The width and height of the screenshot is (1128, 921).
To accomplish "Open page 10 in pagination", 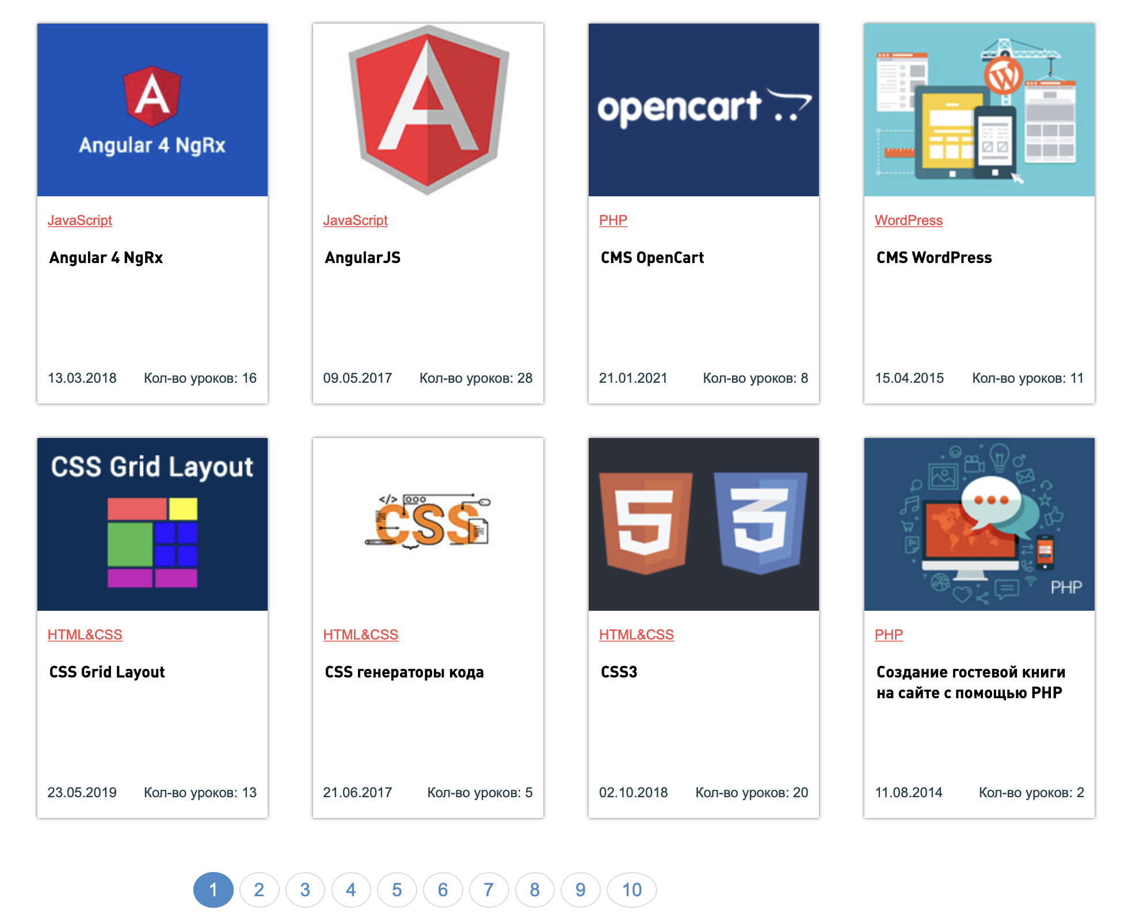I will coord(632,890).
